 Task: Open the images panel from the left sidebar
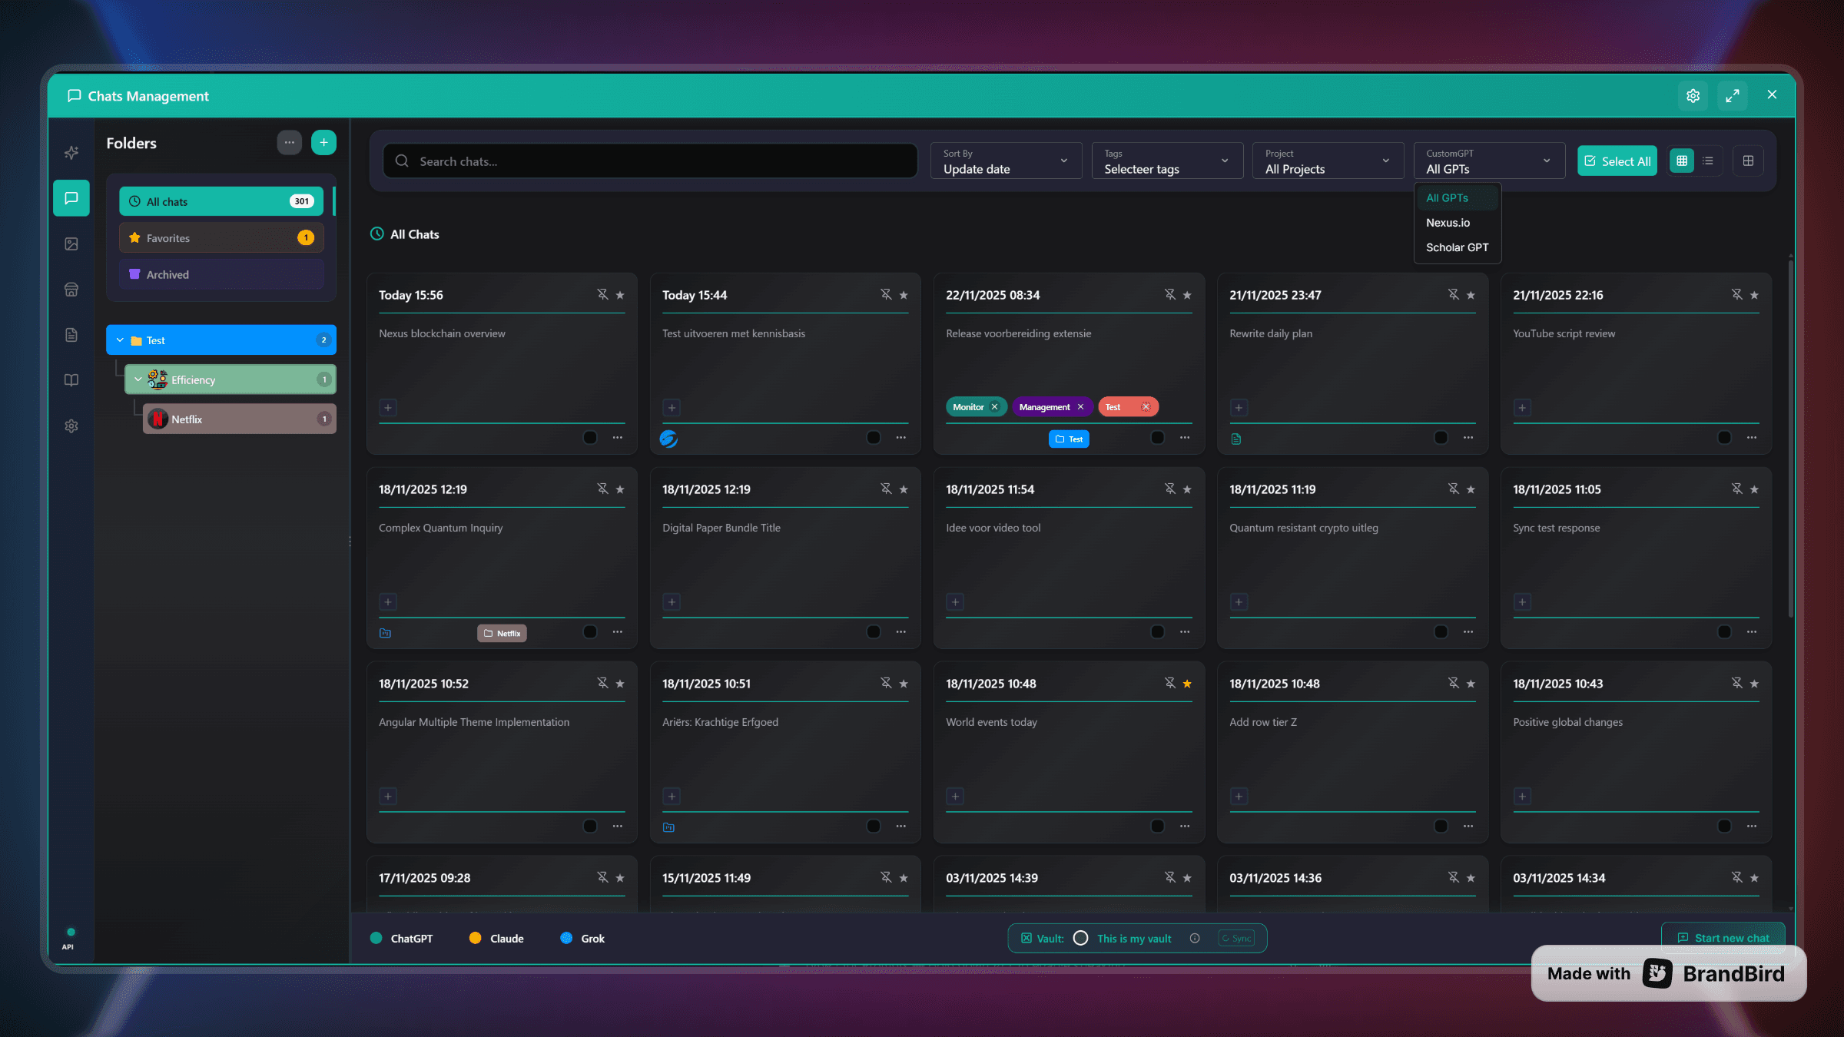pyautogui.click(x=71, y=244)
